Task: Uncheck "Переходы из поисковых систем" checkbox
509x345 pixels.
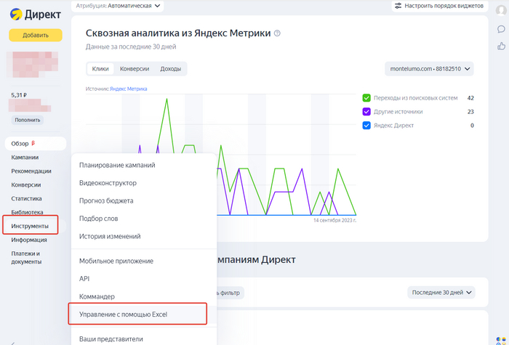Action: coord(367,98)
